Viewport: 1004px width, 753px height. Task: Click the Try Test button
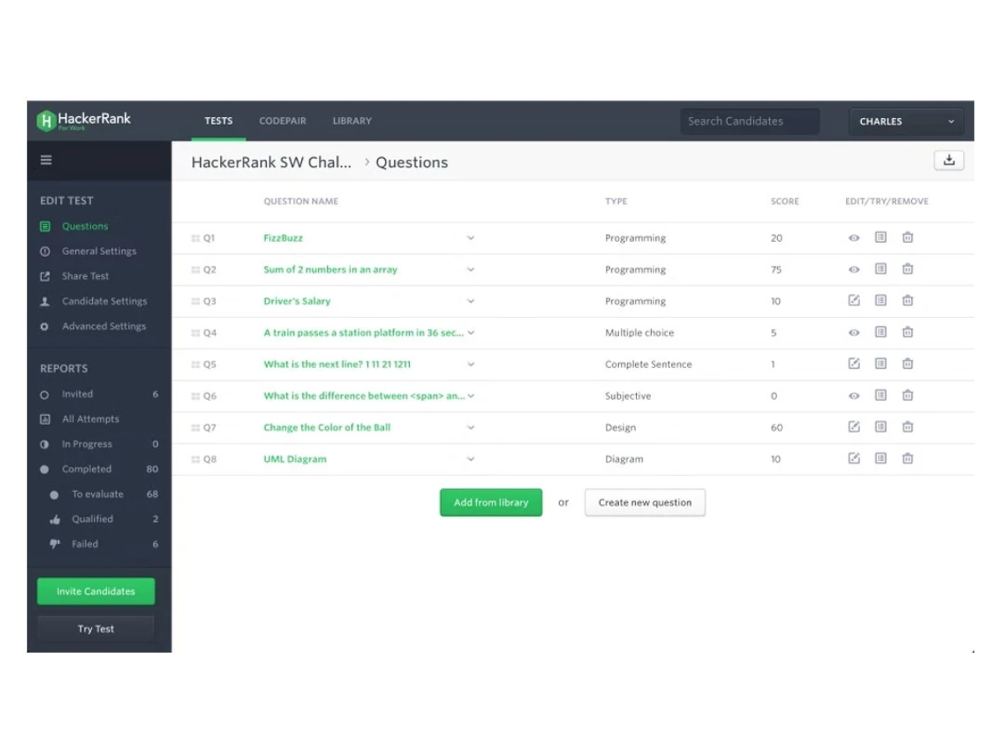point(96,629)
